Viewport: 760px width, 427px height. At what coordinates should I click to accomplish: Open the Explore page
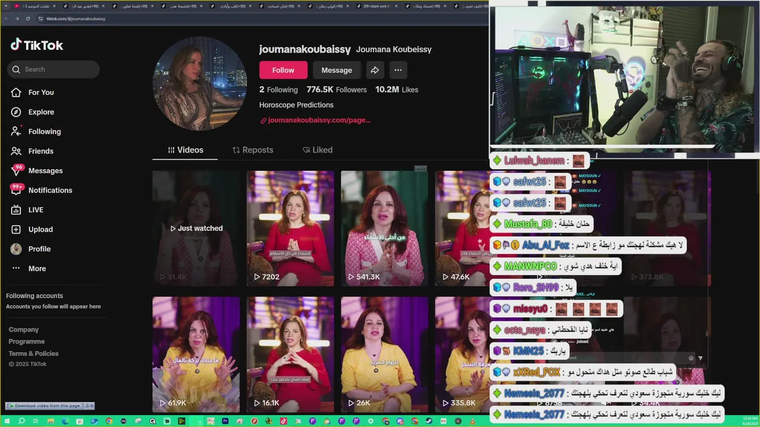(x=41, y=112)
